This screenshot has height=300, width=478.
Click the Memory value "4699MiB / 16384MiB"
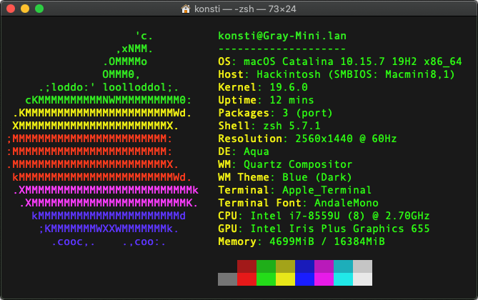click(x=327, y=241)
